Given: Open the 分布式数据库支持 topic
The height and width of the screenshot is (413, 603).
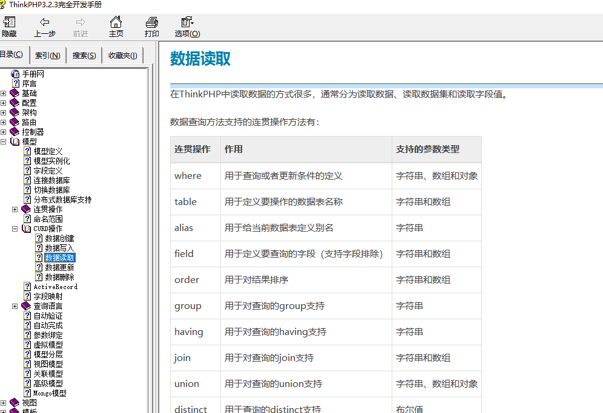Looking at the screenshot, I should click(62, 200).
